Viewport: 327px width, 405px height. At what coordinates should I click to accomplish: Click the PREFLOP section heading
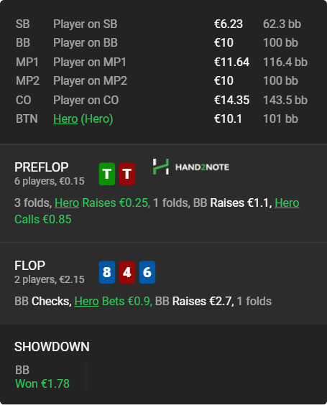pyautogui.click(x=42, y=167)
